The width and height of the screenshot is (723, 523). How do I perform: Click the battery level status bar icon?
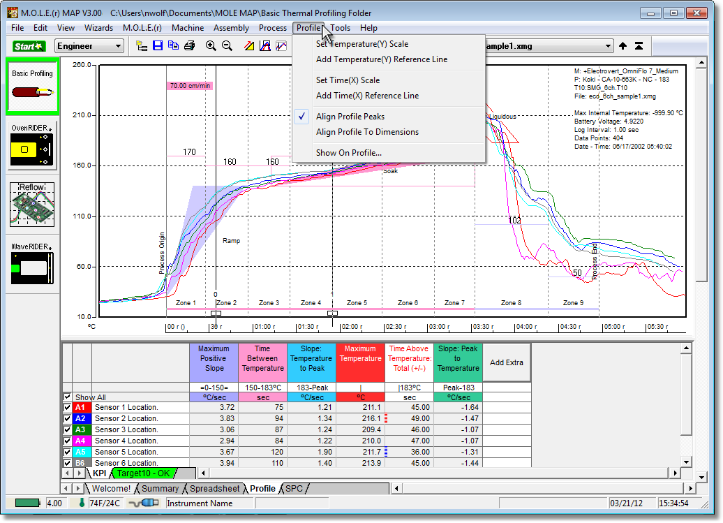pyautogui.click(x=27, y=503)
